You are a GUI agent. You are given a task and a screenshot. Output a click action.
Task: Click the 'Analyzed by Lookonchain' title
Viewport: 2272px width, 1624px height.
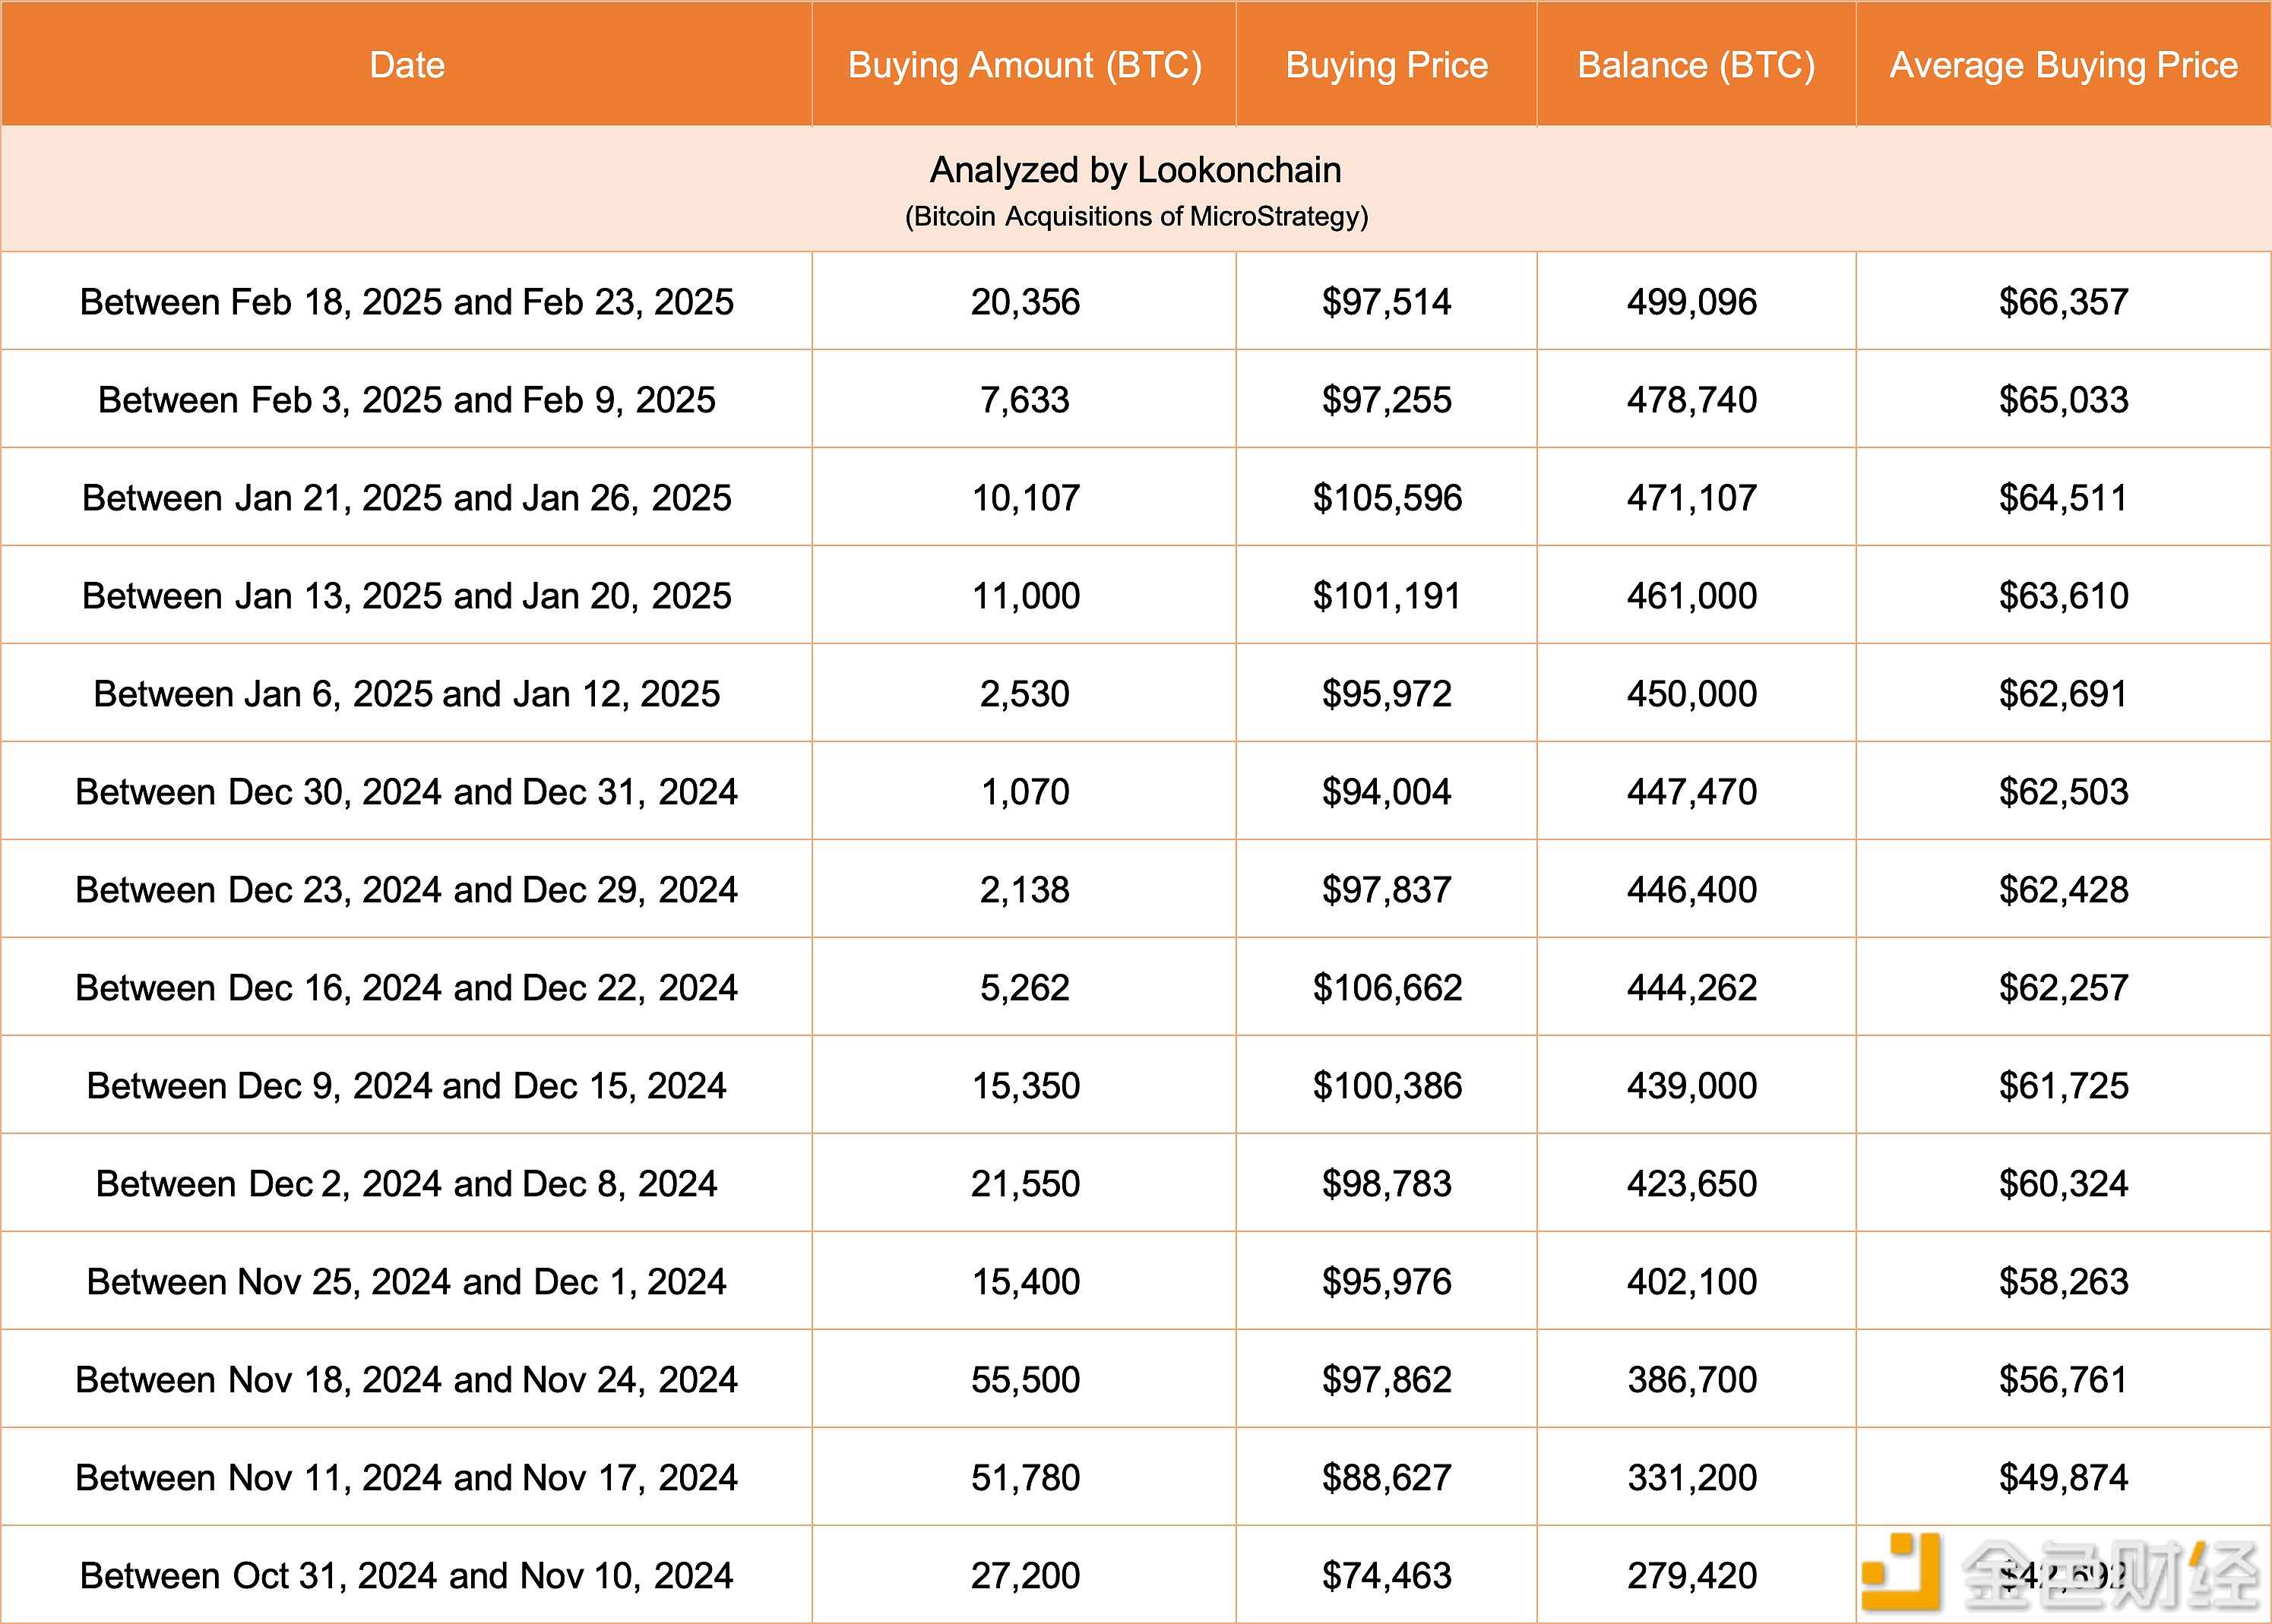pos(1135,170)
